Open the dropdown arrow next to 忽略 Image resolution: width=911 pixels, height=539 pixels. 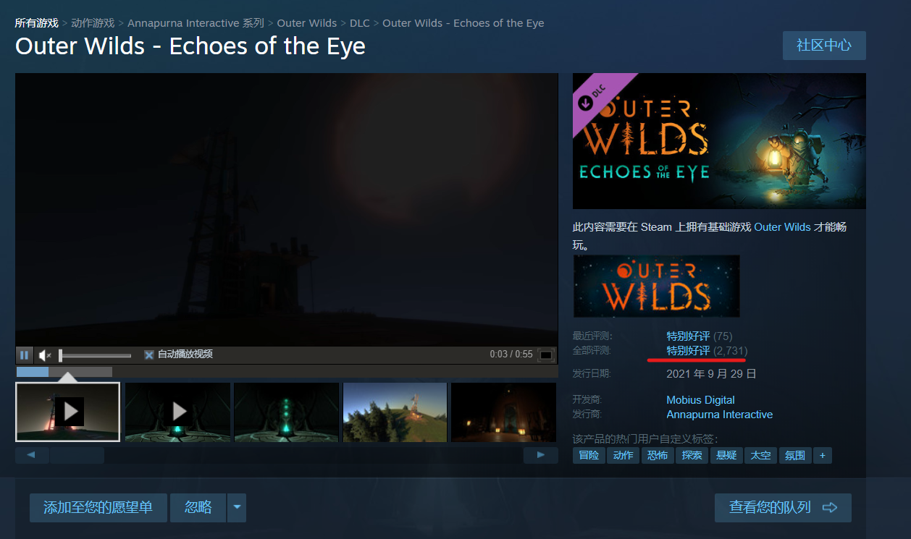[237, 508]
